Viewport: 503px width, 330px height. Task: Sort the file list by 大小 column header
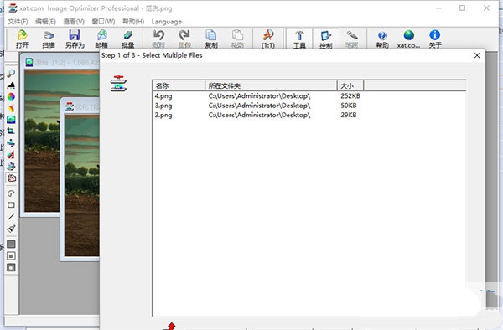pos(350,85)
